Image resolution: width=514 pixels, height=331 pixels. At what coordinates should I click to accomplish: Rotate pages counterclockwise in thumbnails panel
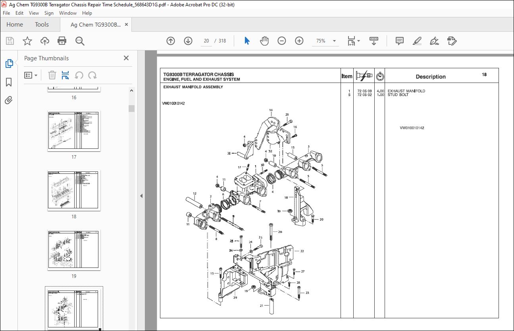79,75
